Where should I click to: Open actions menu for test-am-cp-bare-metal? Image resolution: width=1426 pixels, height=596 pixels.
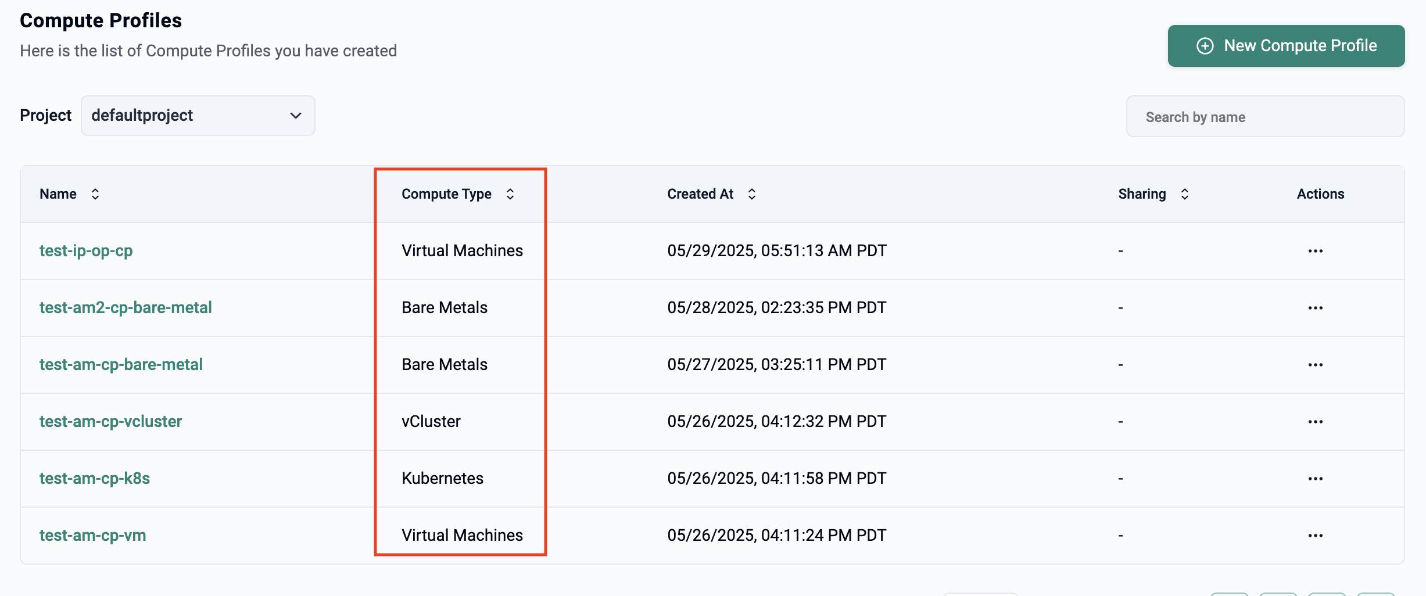(x=1316, y=365)
